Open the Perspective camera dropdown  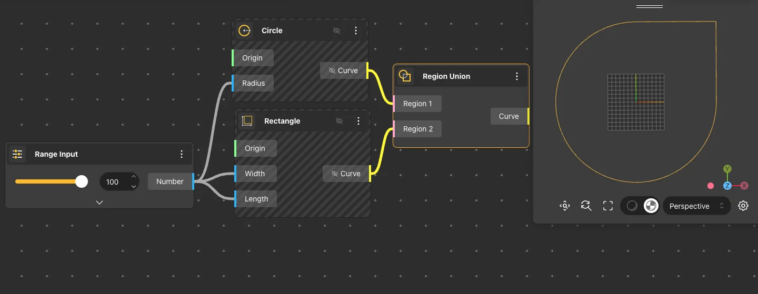696,206
